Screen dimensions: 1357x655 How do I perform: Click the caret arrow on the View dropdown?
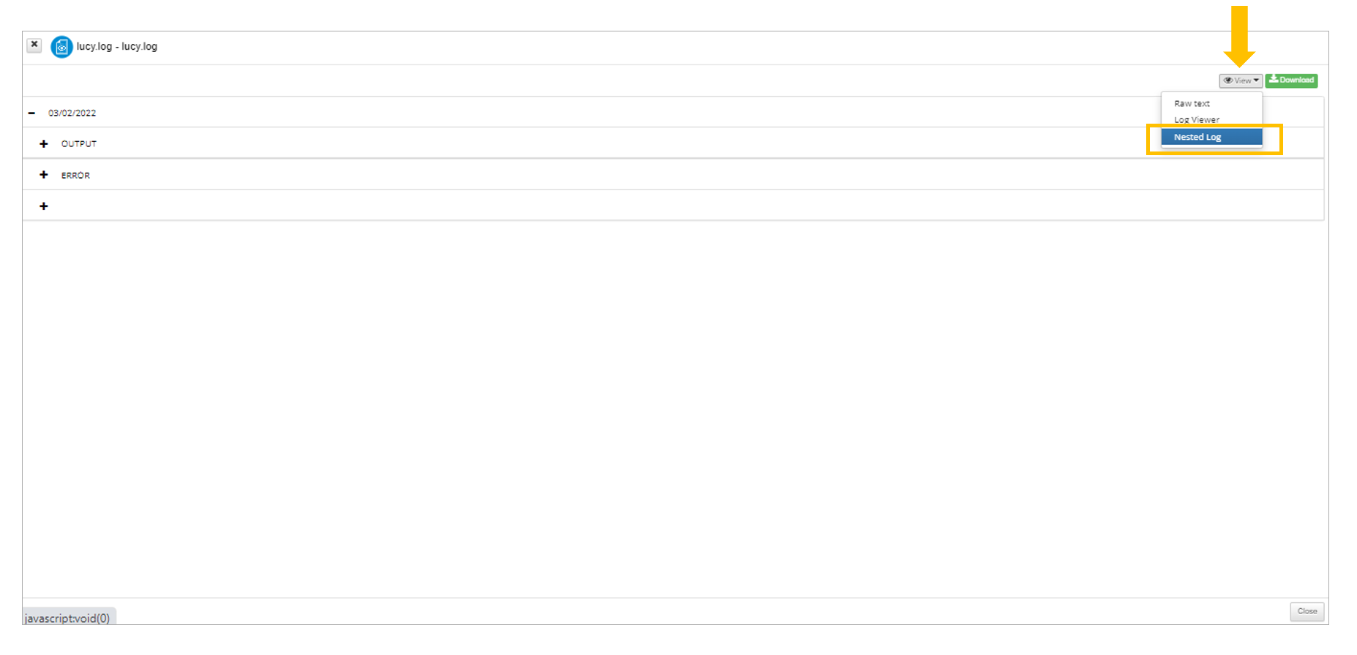pos(1256,81)
